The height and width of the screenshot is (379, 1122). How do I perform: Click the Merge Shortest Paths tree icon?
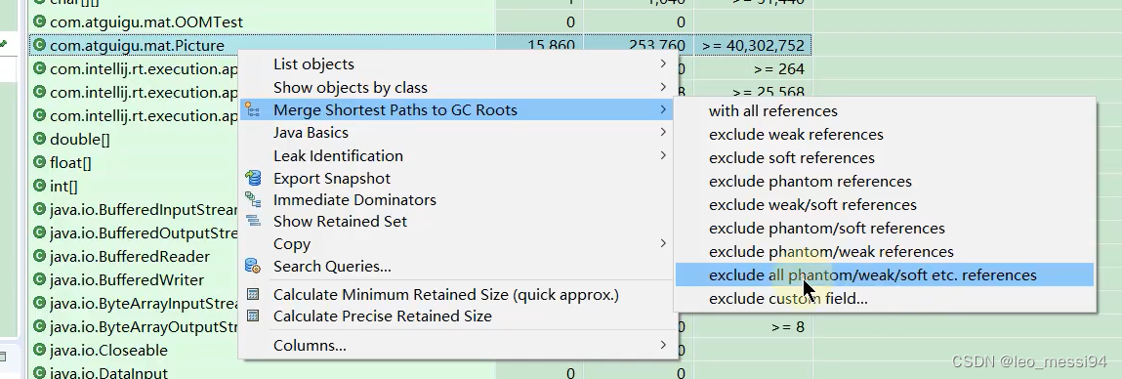point(253,109)
